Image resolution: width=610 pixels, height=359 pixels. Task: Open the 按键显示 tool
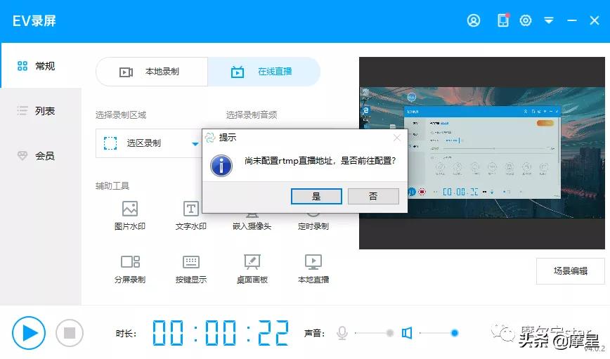191,269
